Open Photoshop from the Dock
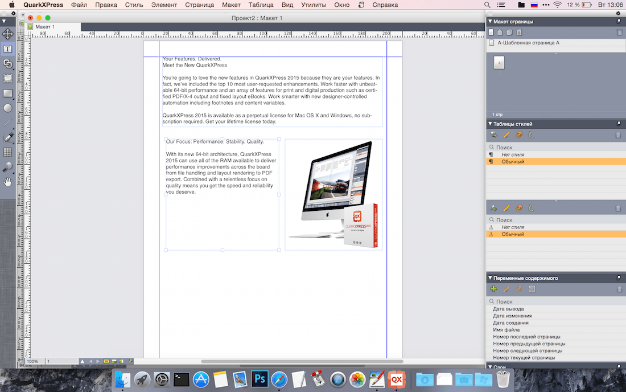The height and width of the screenshot is (392, 626). click(x=260, y=379)
